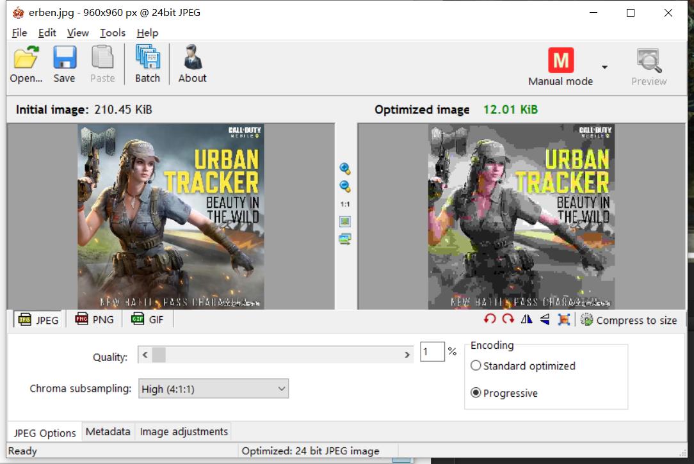
Task: Maximize the application window
Action: (631, 13)
